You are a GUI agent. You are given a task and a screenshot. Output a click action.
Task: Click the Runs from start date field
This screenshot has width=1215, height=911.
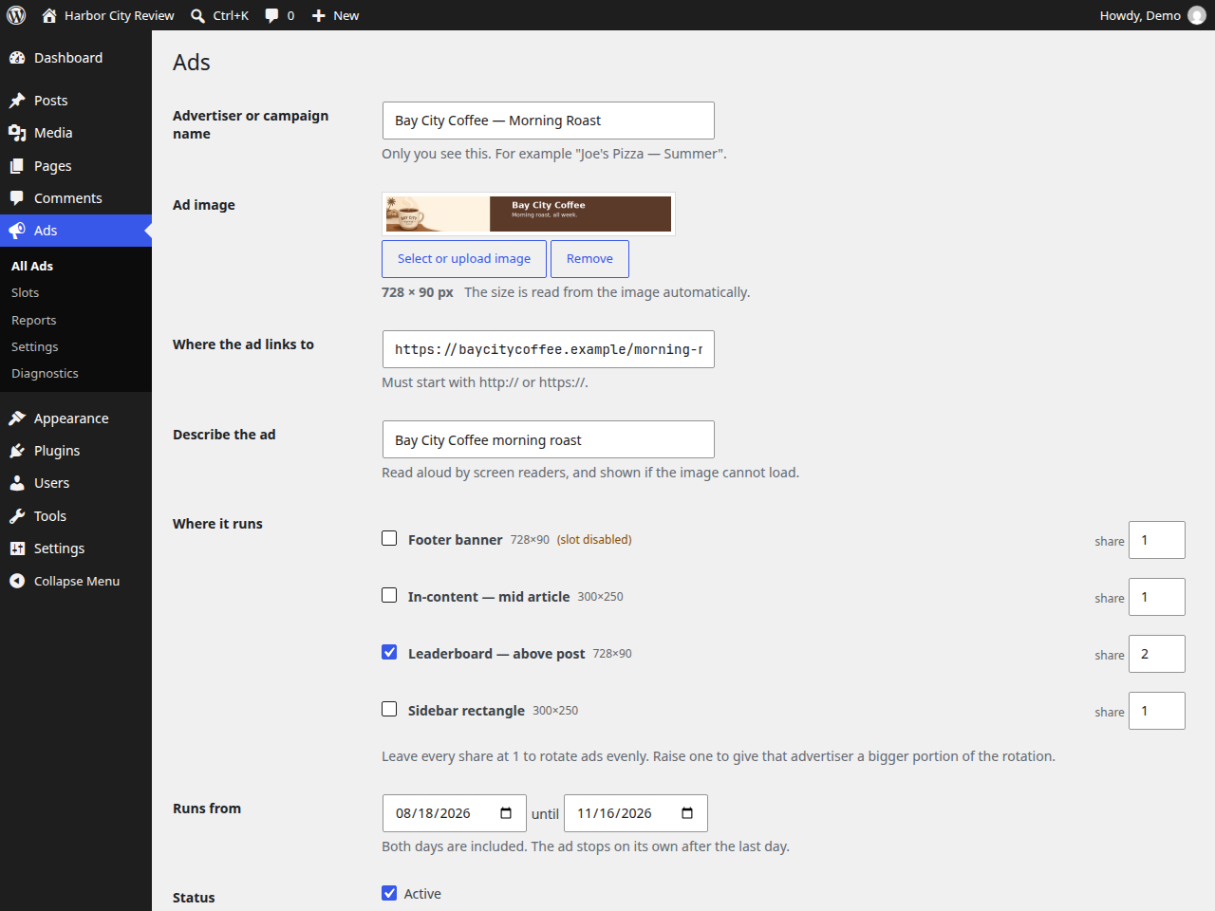455,813
